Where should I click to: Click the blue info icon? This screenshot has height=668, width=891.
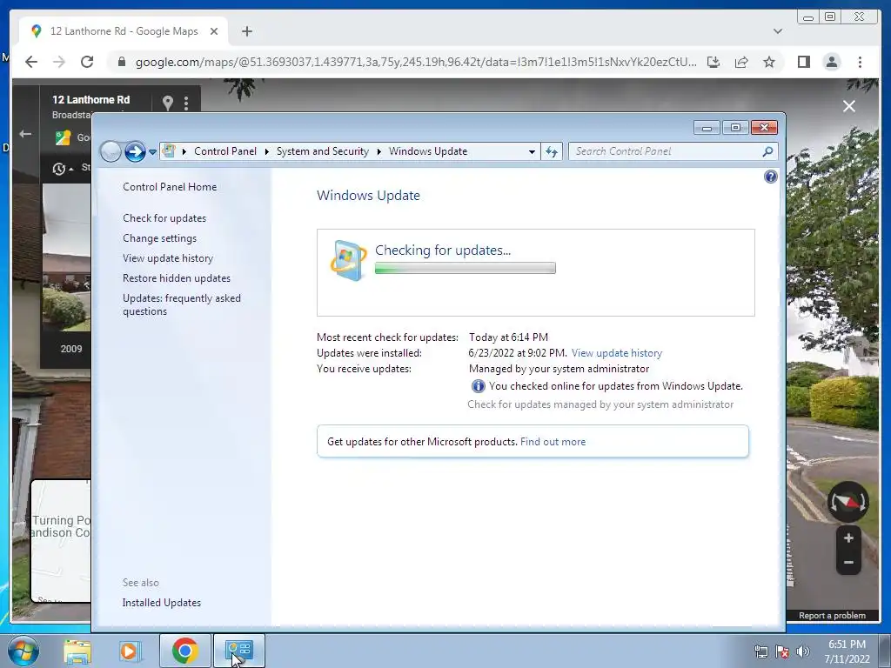point(478,386)
